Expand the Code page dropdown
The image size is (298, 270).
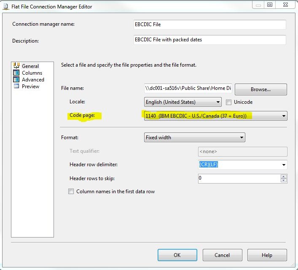[216, 116]
